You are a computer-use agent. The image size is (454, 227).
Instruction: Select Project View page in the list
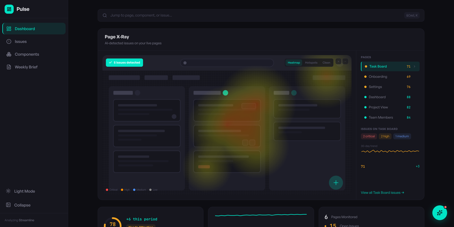390,107
